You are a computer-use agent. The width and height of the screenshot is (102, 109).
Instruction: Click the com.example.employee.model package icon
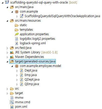[x=17, y=66]
